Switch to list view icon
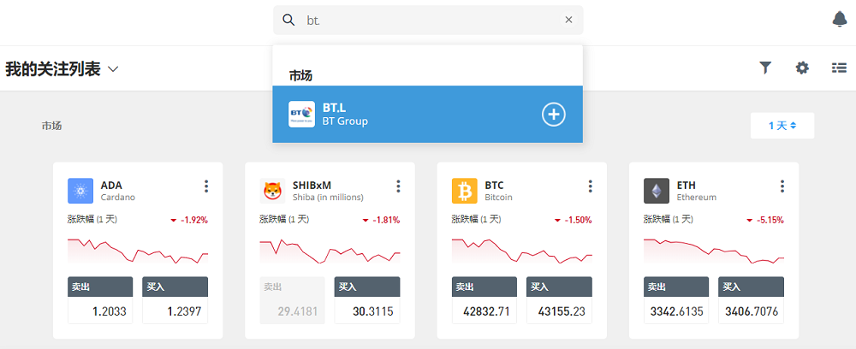This screenshot has width=856, height=349. coord(839,68)
